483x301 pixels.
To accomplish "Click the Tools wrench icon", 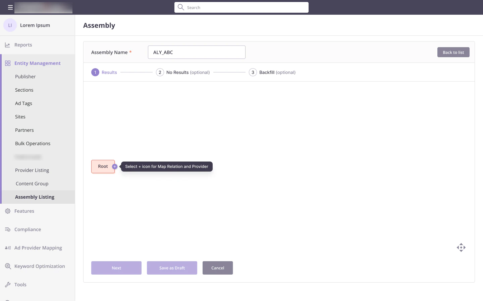I will (x=8, y=285).
